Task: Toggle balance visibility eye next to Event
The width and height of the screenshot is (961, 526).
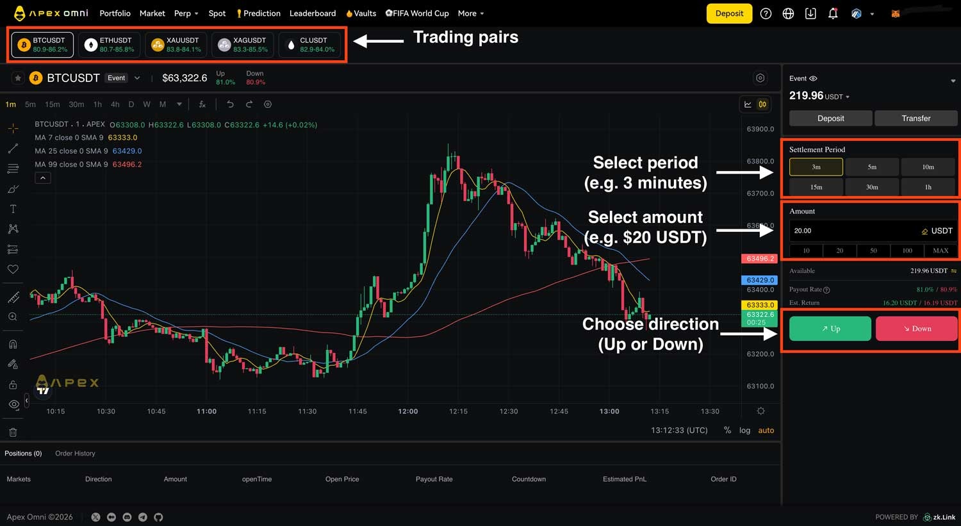Action: pyautogui.click(x=813, y=78)
